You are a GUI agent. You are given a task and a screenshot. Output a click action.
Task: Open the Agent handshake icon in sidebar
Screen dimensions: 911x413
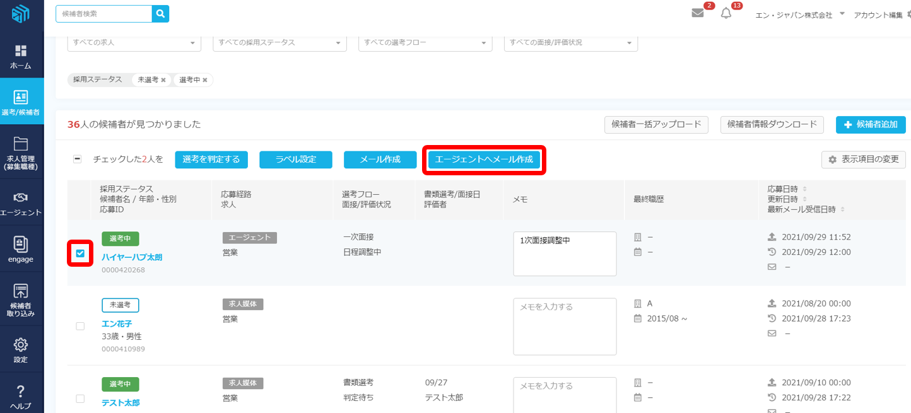tap(21, 203)
